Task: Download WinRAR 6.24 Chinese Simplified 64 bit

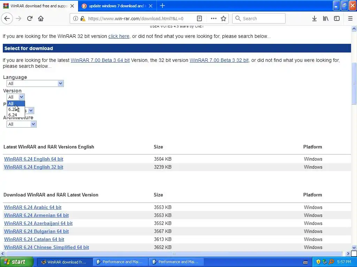Action: click(46, 247)
